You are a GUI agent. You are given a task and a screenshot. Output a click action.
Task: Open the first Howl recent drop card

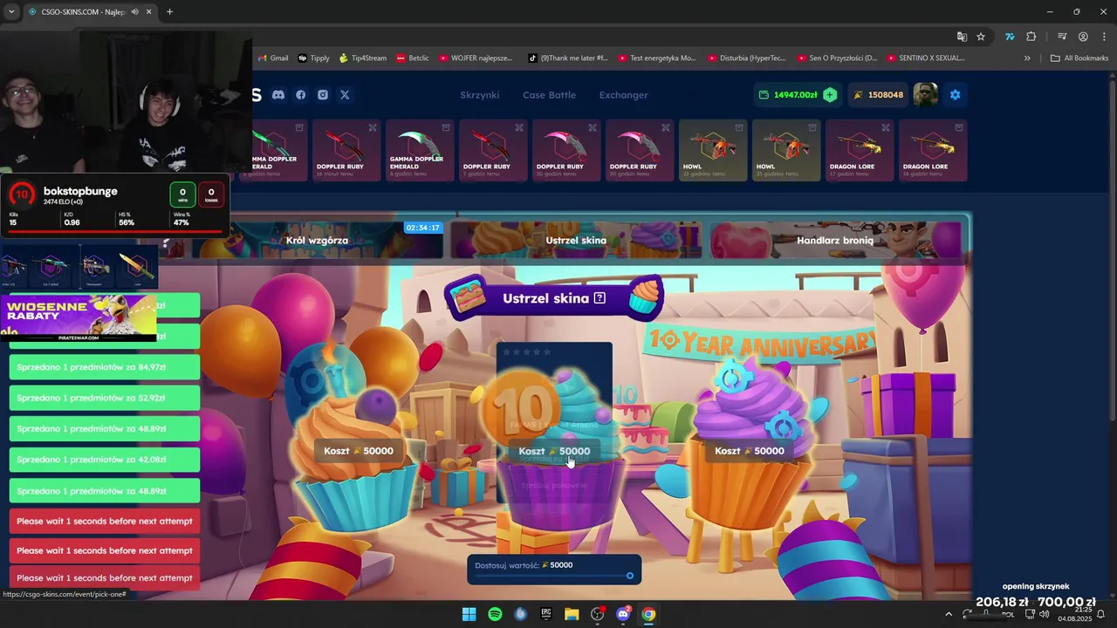(713, 150)
